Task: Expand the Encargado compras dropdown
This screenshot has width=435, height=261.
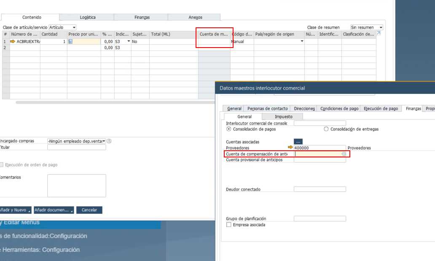Action: click(104, 141)
